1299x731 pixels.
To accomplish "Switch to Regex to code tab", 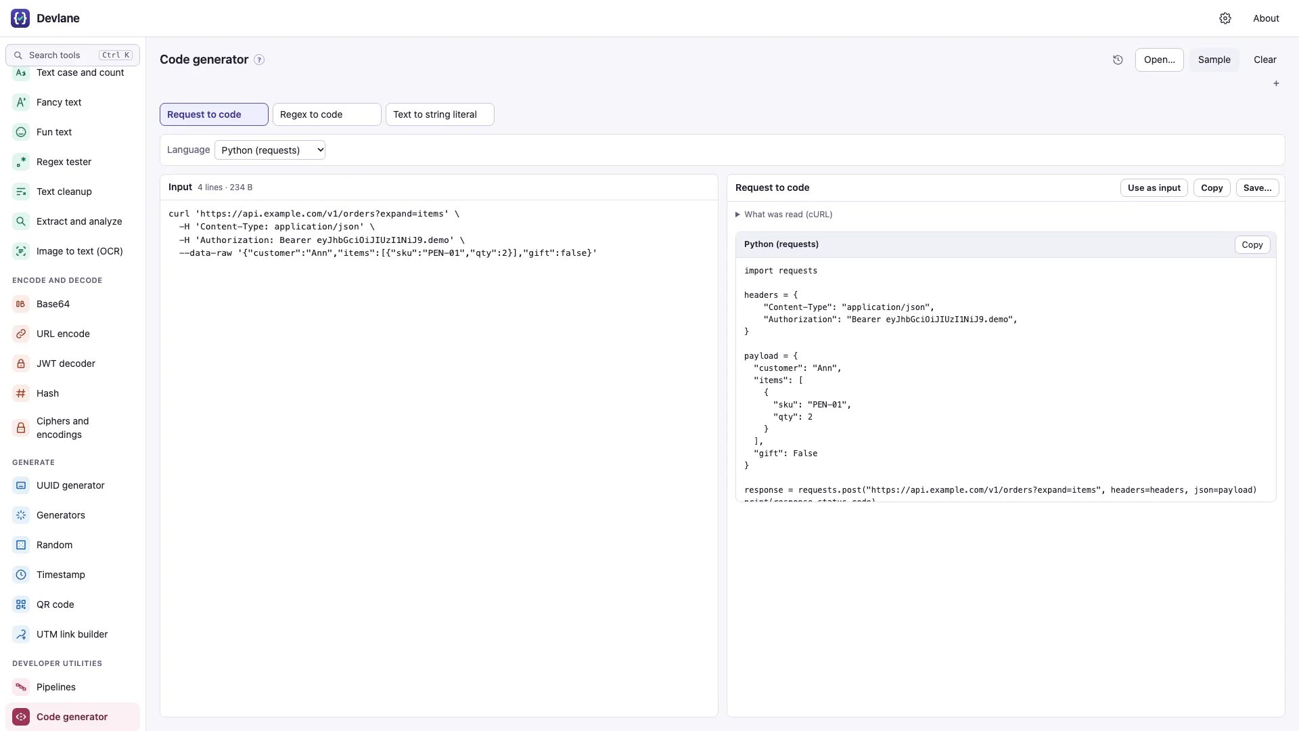I will tap(327, 114).
